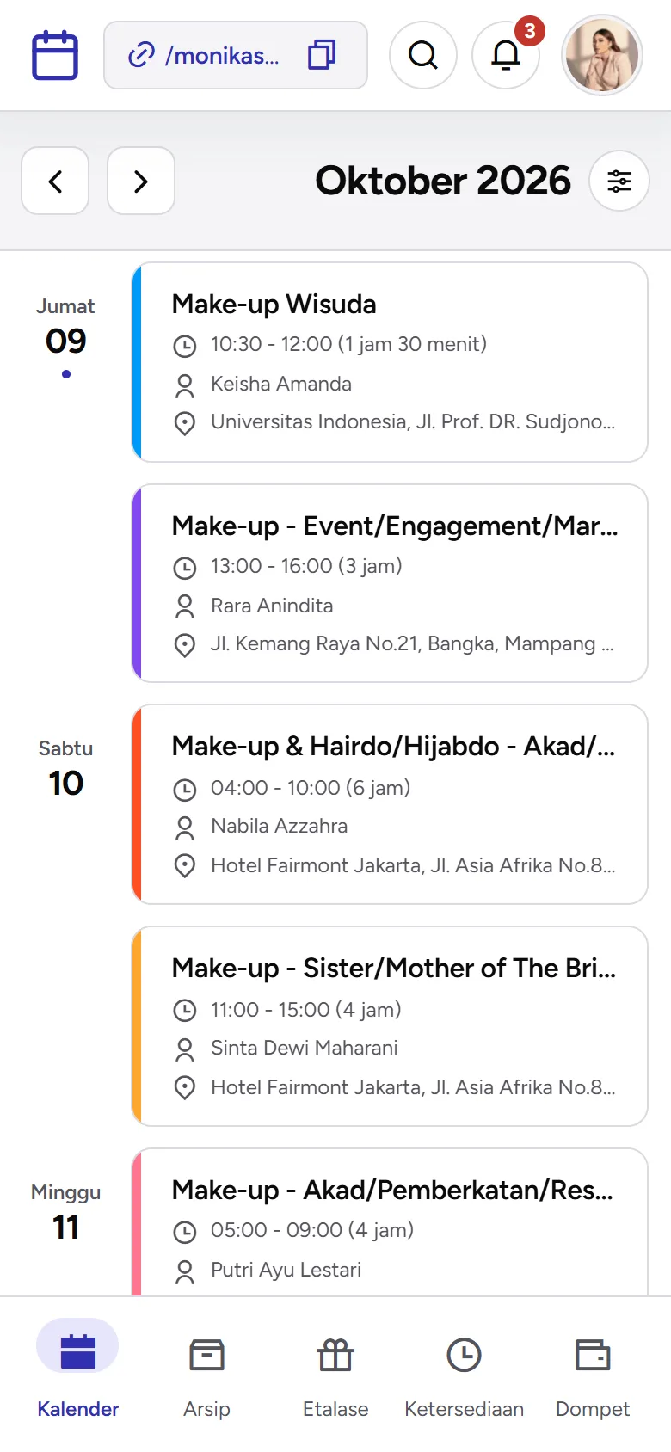
Task: Open notifications bell with 3 badge
Action: click(x=506, y=56)
